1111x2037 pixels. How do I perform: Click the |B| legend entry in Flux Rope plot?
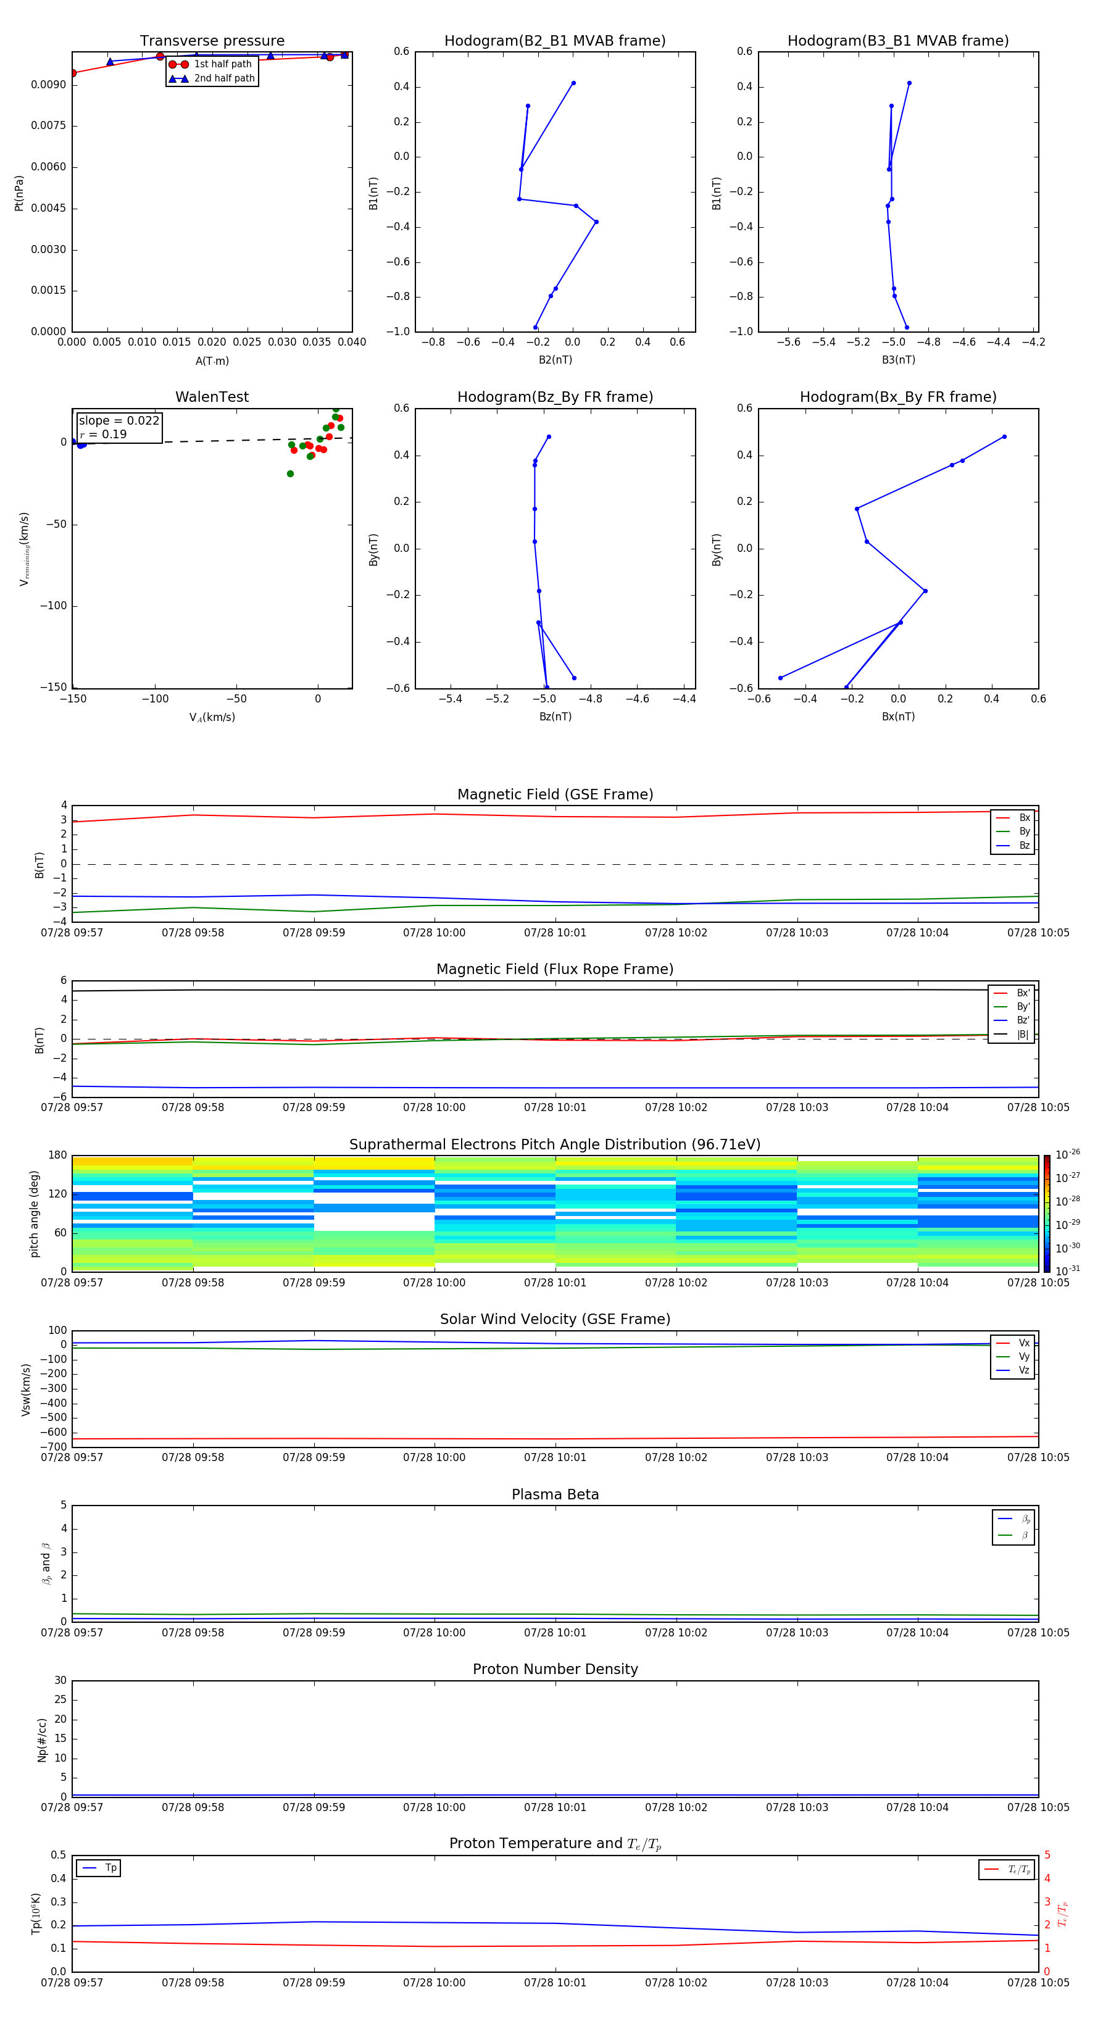click(x=1012, y=1035)
